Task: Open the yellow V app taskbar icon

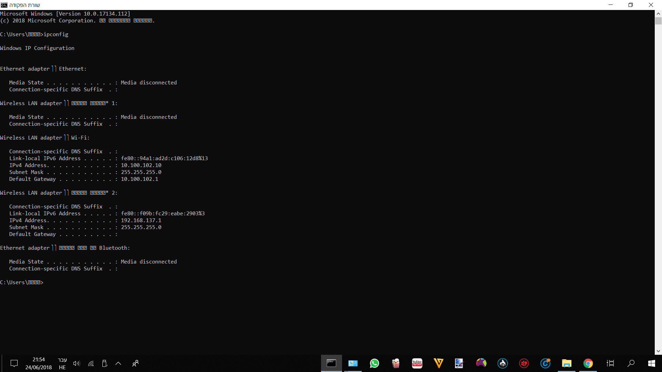Action: (x=438, y=363)
